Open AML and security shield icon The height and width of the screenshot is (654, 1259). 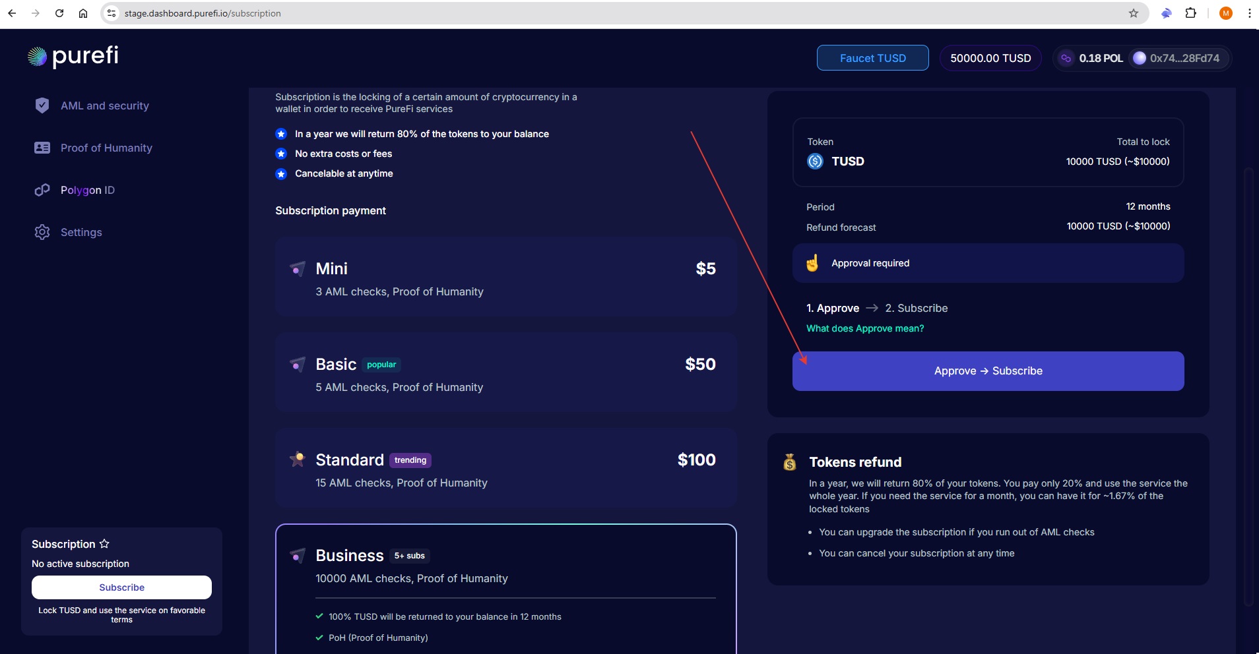click(42, 105)
